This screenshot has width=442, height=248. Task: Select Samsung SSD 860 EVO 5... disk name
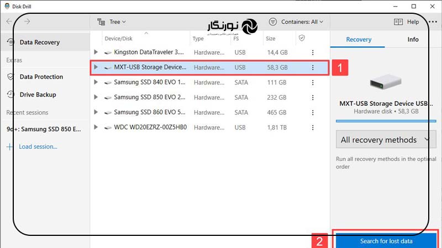[x=150, y=112]
